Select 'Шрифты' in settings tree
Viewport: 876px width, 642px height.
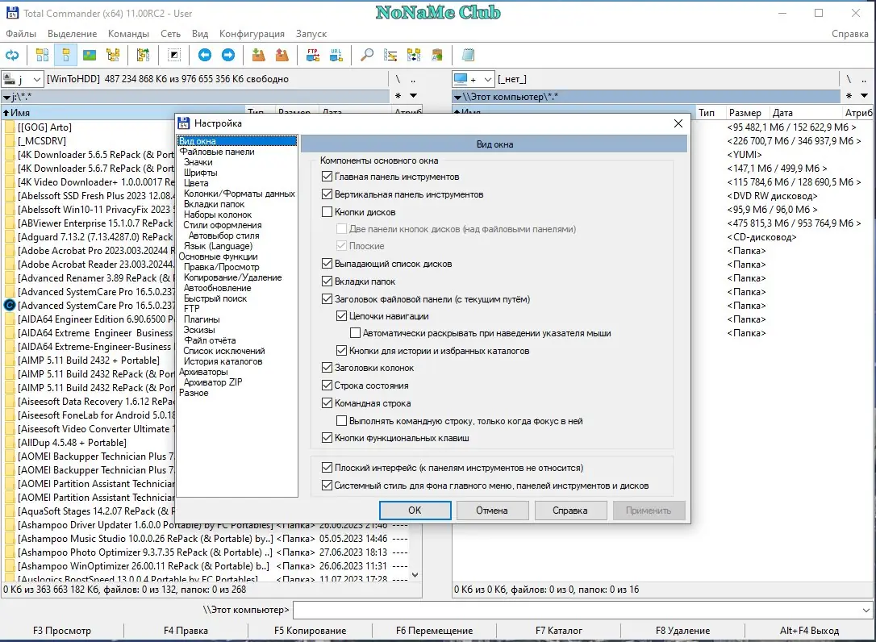click(x=200, y=173)
